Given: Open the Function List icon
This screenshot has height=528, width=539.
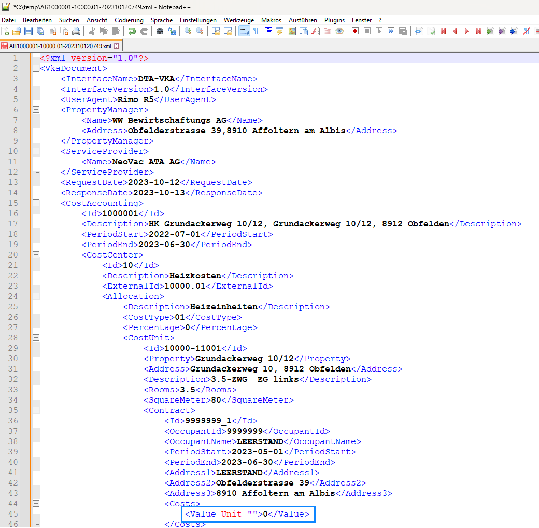Looking at the screenshot, I should point(316,32).
